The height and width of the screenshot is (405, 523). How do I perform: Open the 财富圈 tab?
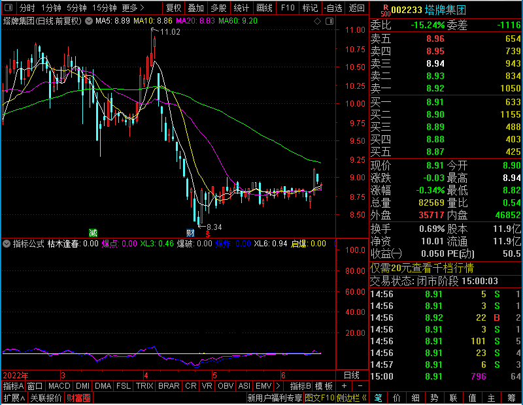[x=78, y=398]
